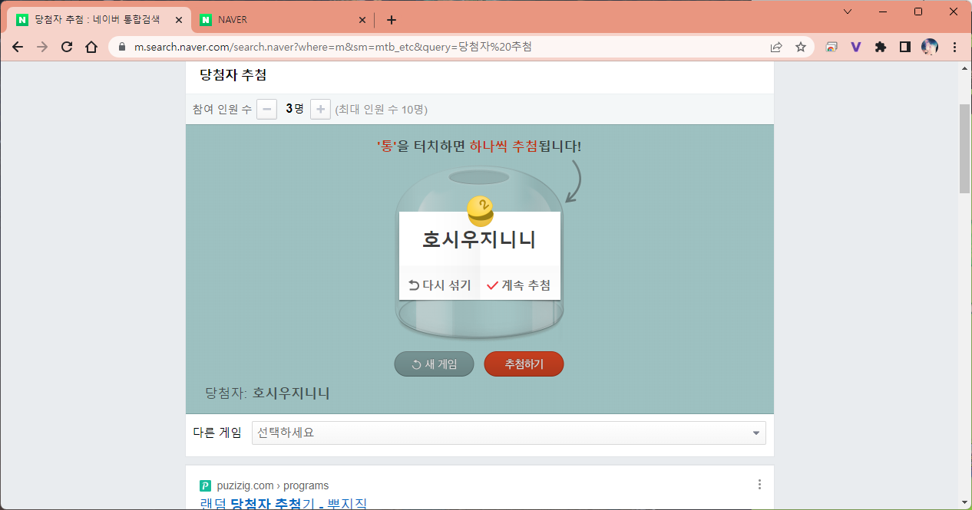Open the tab search chevron in title bar
Screen dimensions: 972x510
848,12
